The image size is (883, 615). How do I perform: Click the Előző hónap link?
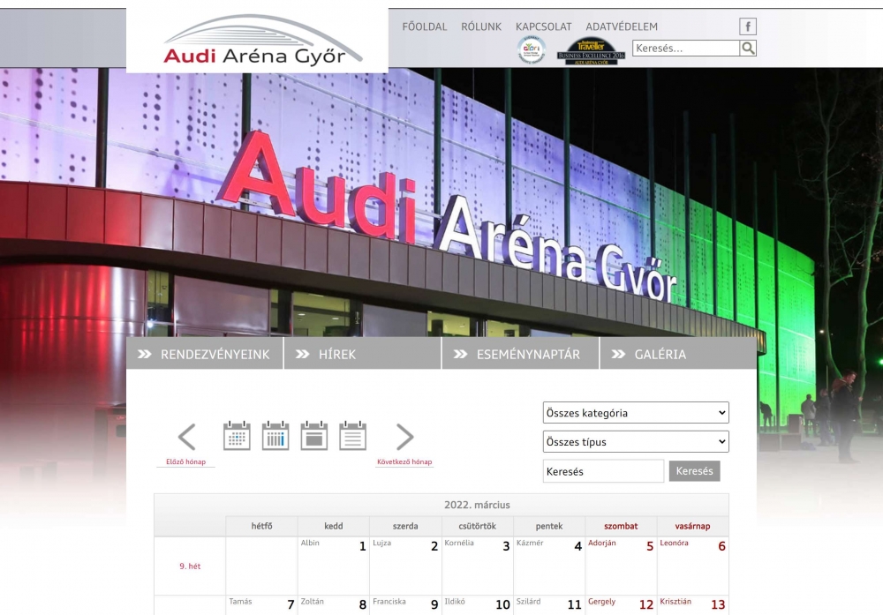185,462
